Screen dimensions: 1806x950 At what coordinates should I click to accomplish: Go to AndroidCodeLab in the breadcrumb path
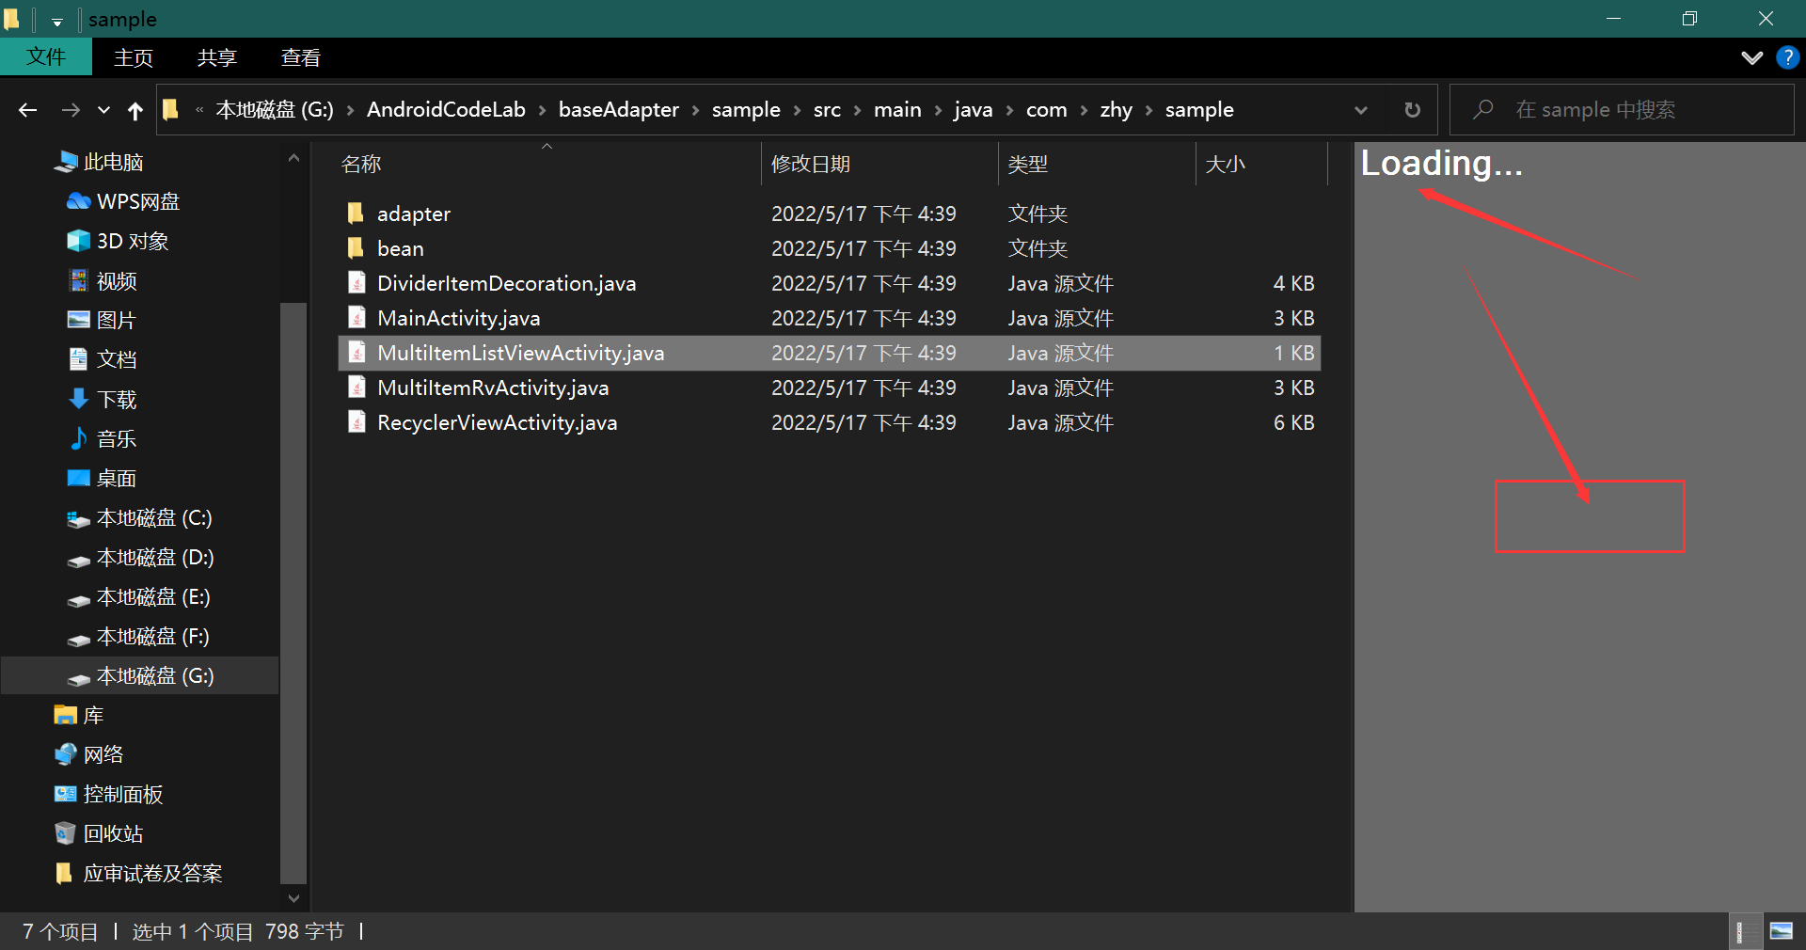click(x=446, y=109)
